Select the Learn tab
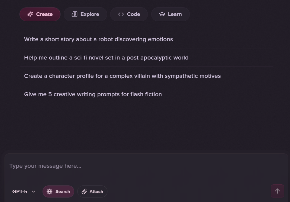 pyautogui.click(x=170, y=14)
